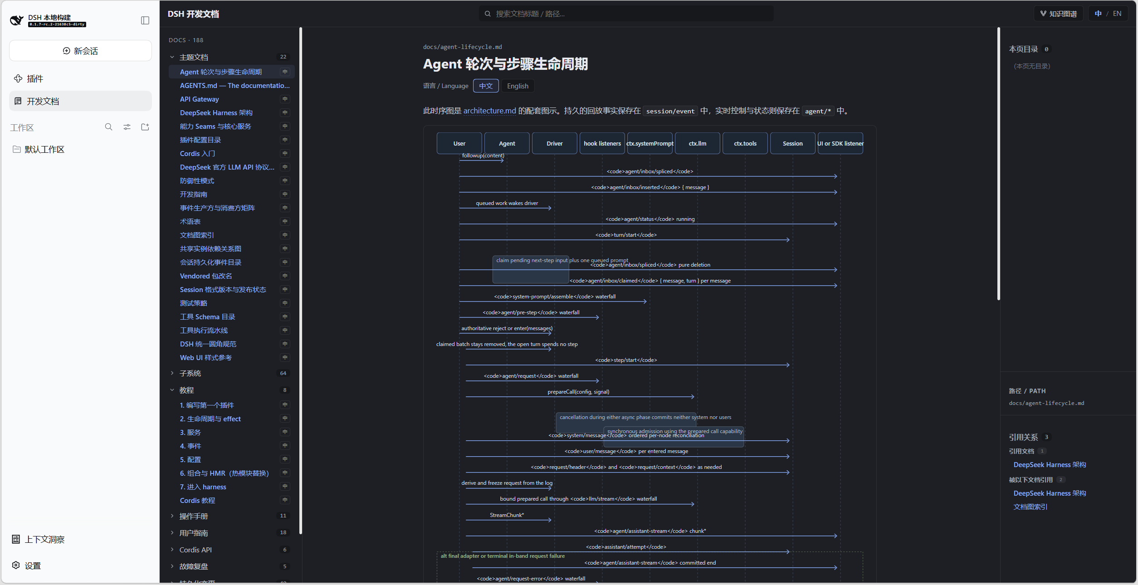
Task: Expand the 用户指南 section
Action: [x=232, y=533]
